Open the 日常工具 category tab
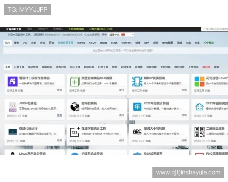Image resolution: width=228 pixels, height=182 pixels. (103, 67)
